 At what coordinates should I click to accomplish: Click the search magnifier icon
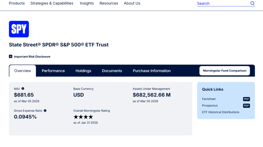pos(252,3)
